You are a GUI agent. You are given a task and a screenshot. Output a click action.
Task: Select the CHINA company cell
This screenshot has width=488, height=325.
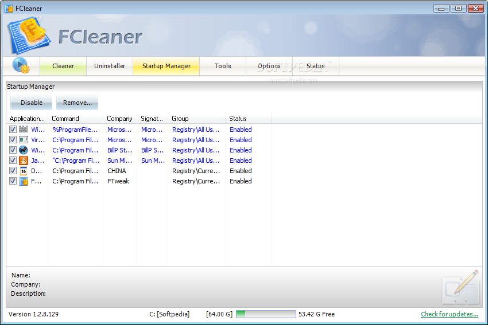117,171
